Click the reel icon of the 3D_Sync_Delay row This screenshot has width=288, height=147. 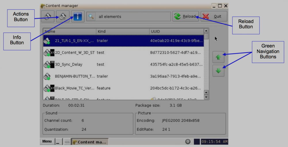[x=46, y=64]
